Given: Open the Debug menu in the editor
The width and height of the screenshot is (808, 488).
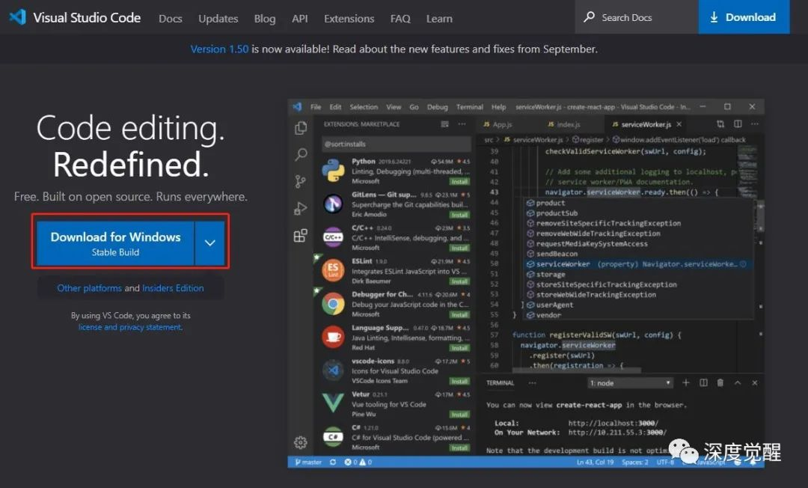Looking at the screenshot, I should tap(437, 107).
